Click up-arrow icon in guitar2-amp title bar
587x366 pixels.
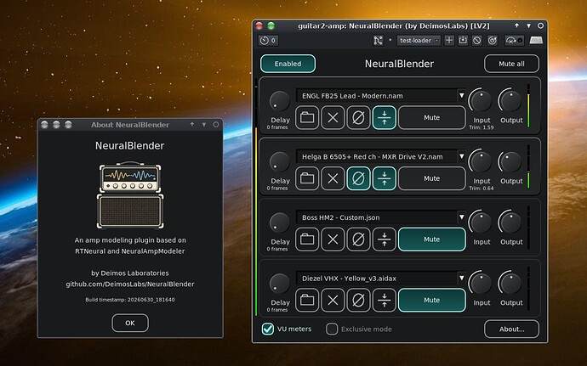pyautogui.click(x=516, y=25)
